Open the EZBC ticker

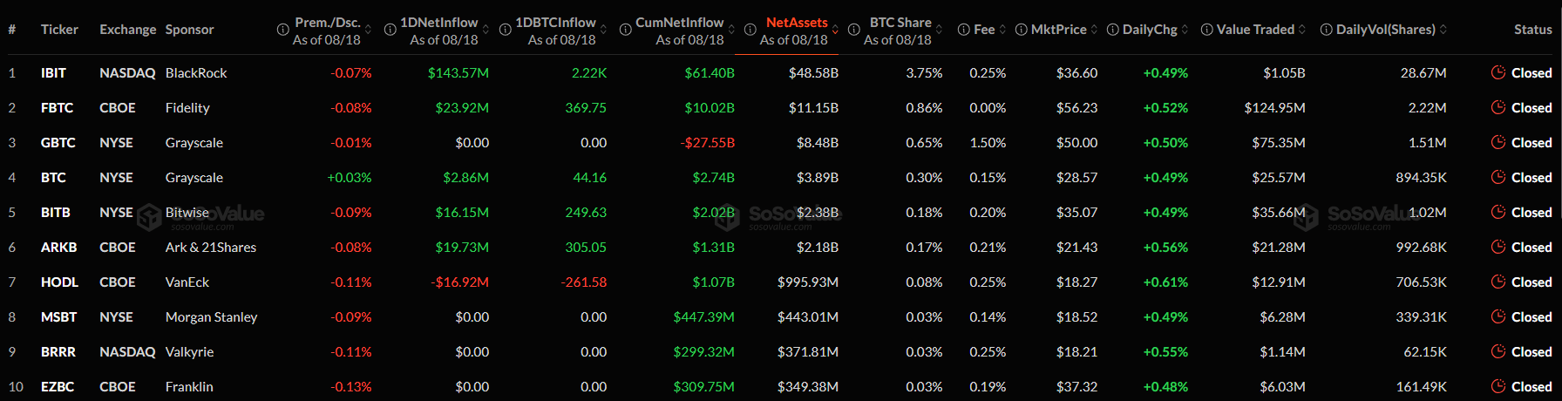point(58,387)
